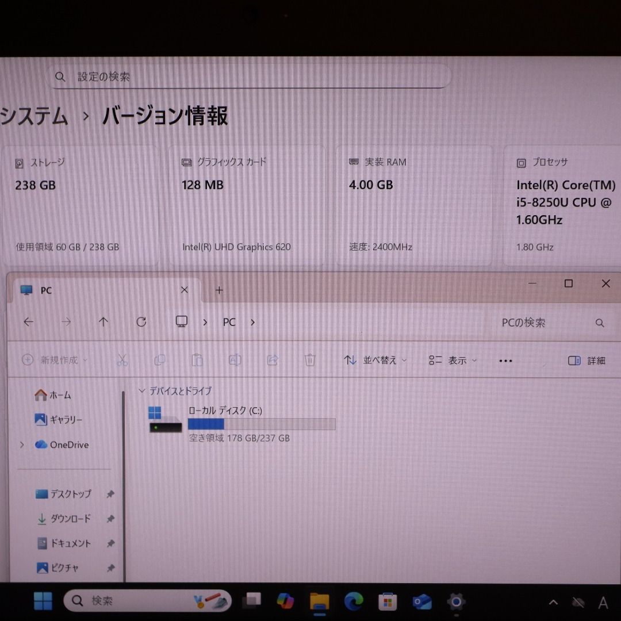Image resolution: width=621 pixels, height=621 pixels.
Task: Open a new File Explorer tab
Action: click(219, 290)
